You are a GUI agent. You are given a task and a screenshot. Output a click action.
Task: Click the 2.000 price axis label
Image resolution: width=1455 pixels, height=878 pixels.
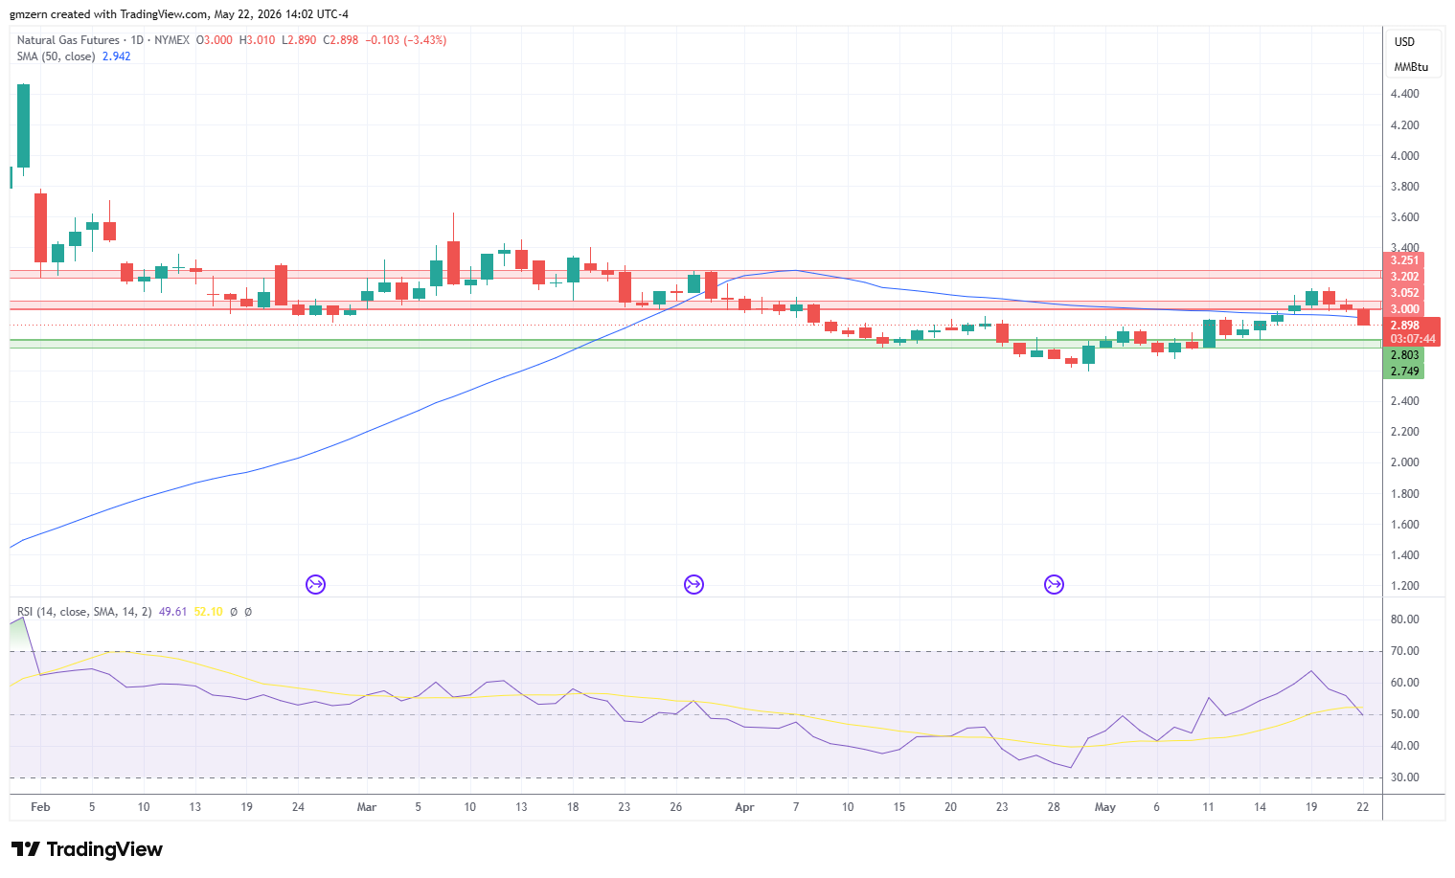tap(1404, 462)
